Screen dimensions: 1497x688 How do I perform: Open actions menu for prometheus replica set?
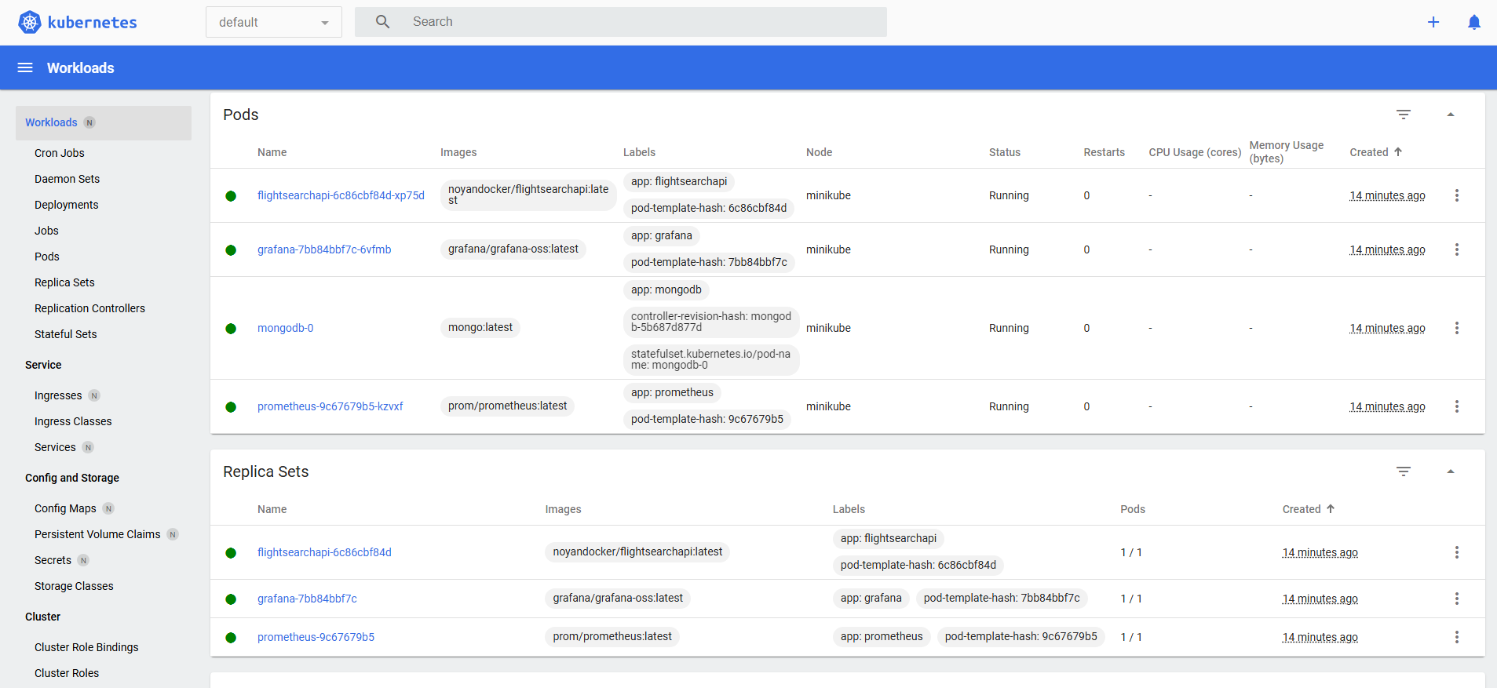coord(1457,637)
